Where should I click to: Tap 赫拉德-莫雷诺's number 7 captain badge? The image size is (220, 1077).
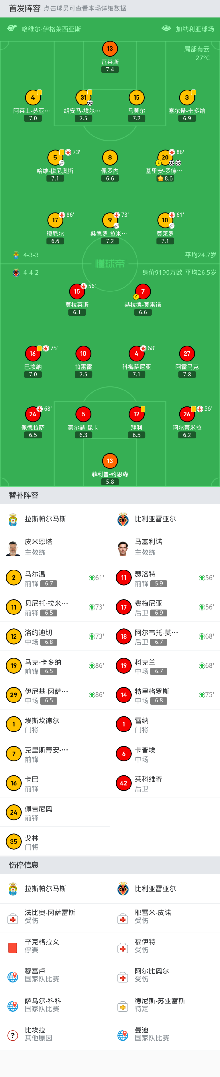click(143, 291)
